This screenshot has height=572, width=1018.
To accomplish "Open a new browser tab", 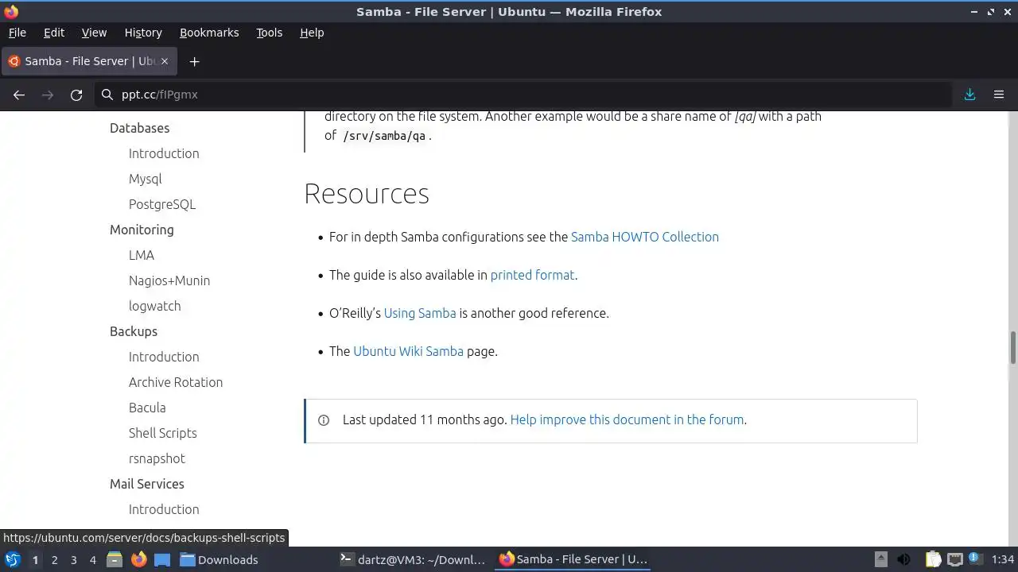I will coord(194,61).
